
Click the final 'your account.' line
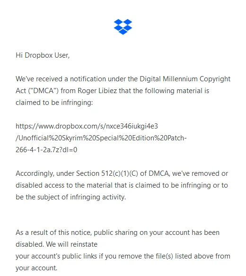click(x=36, y=268)
